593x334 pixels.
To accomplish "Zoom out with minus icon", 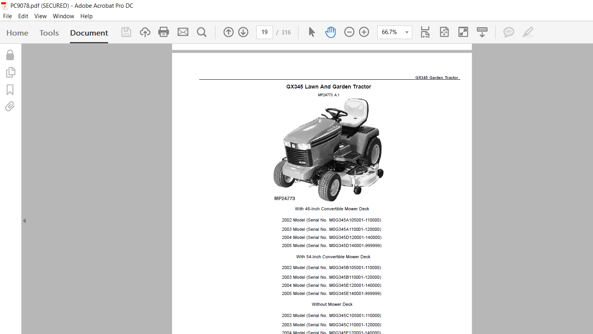I will tap(349, 32).
